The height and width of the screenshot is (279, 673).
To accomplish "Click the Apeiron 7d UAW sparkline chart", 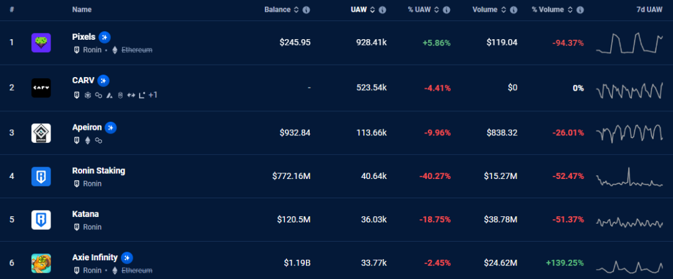I will (x=629, y=133).
